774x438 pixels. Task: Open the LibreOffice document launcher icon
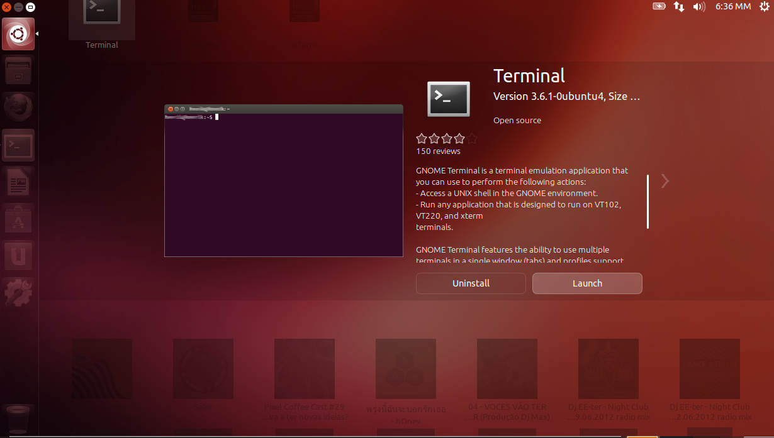click(19, 183)
